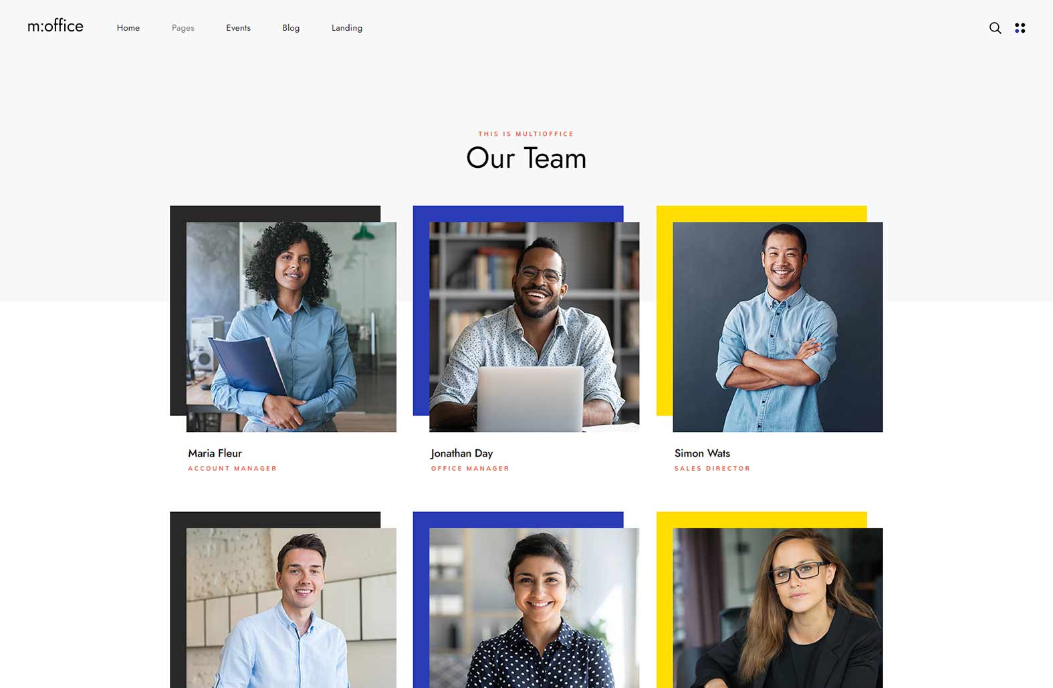
Task: Click the m:office logo
Action: [x=55, y=26]
